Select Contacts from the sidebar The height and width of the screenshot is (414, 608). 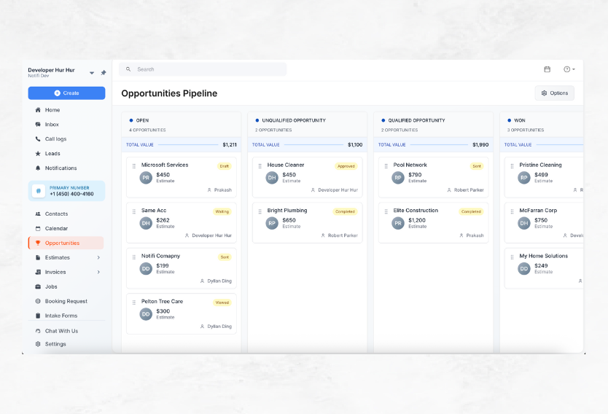click(56, 214)
